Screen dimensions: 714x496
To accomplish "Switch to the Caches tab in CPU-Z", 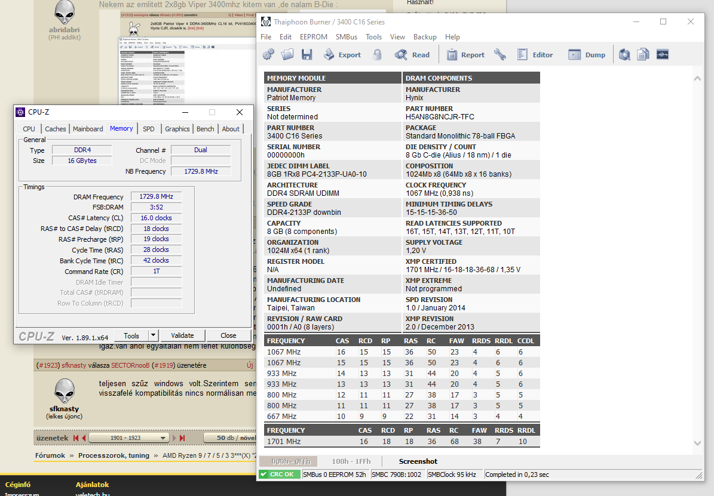I will click(55, 129).
